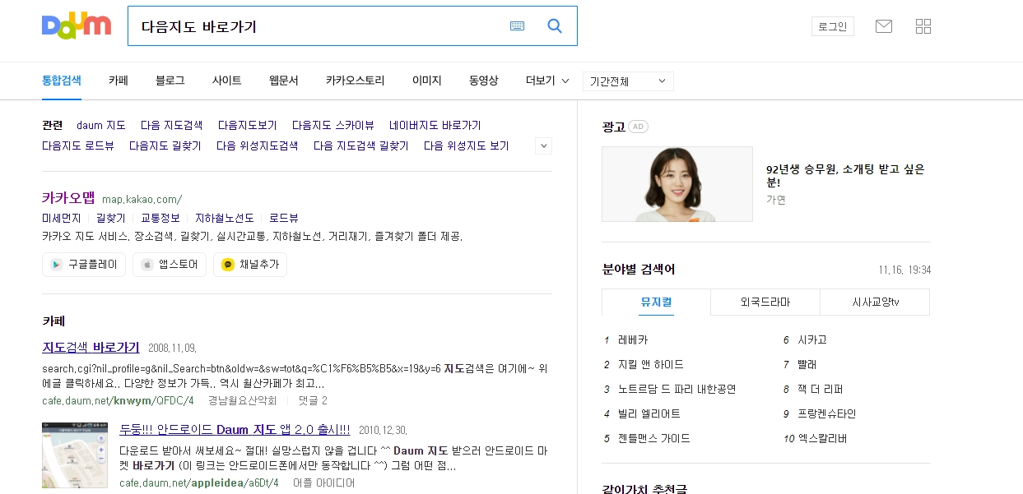Click related search 네이버지도 바로가기
The image size is (1023, 494).
(x=435, y=126)
